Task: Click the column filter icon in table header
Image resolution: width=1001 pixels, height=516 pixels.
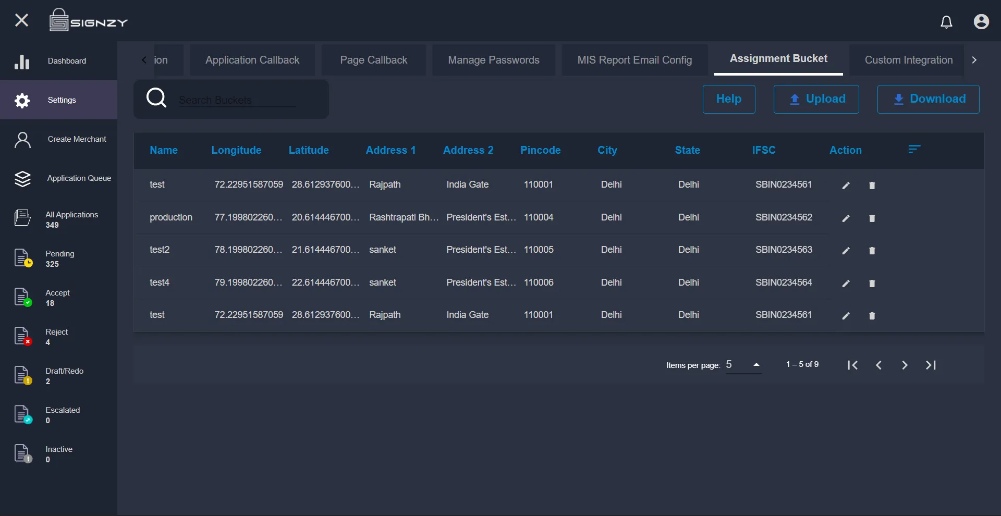Action: [914, 150]
